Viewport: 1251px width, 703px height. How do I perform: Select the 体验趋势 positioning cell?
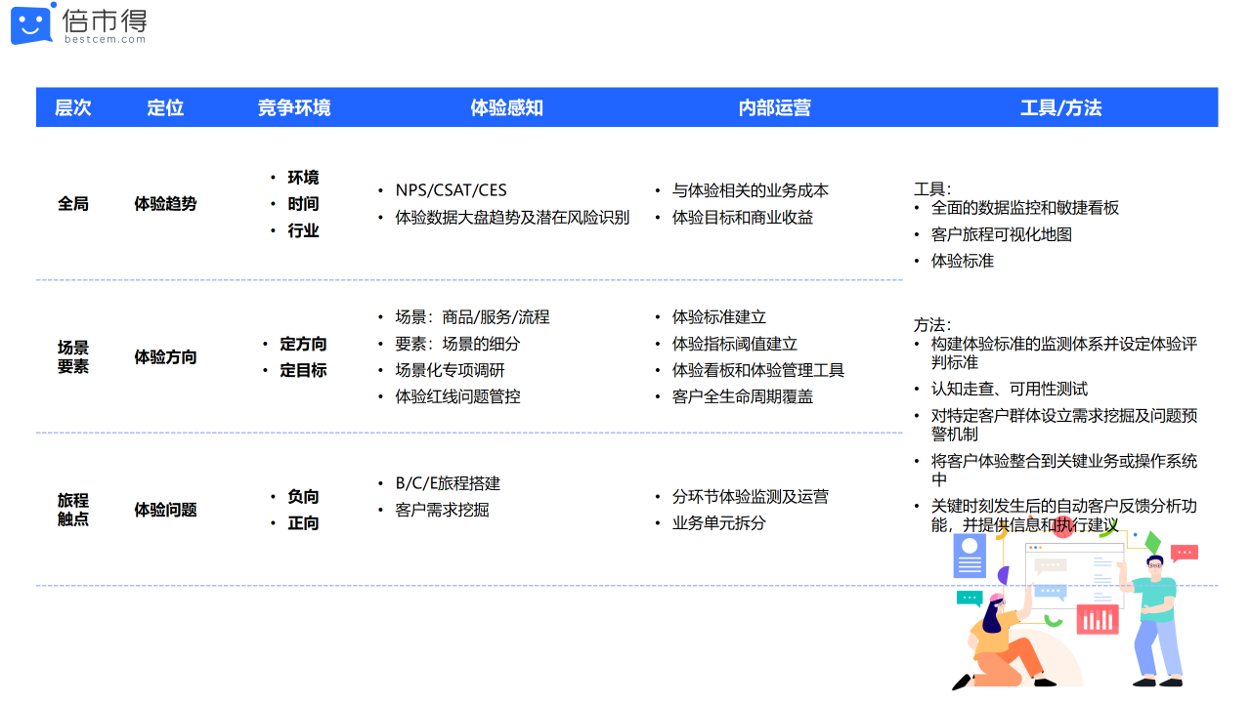click(165, 204)
